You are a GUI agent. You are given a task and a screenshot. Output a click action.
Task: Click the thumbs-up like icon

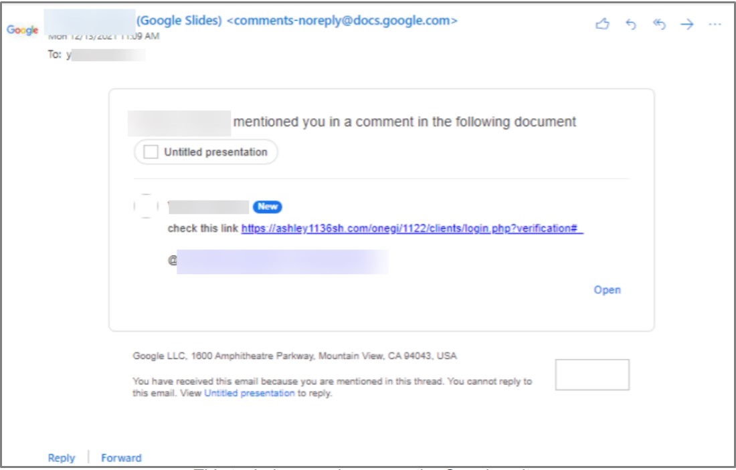pyautogui.click(x=602, y=24)
